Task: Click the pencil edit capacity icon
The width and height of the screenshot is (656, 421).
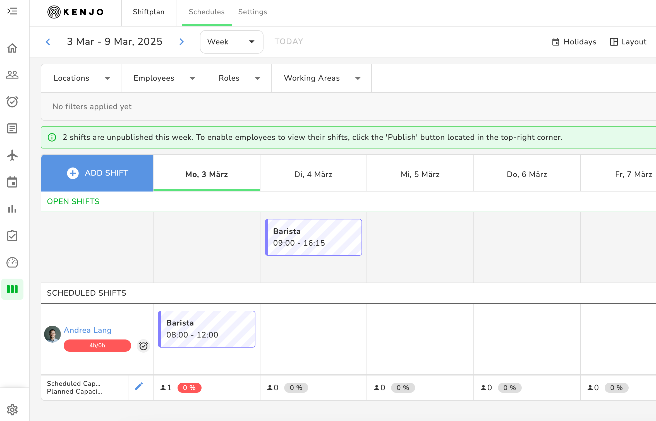Action: tap(139, 386)
